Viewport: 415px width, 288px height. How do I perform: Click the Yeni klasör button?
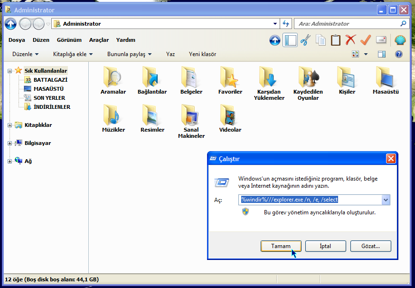202,54
